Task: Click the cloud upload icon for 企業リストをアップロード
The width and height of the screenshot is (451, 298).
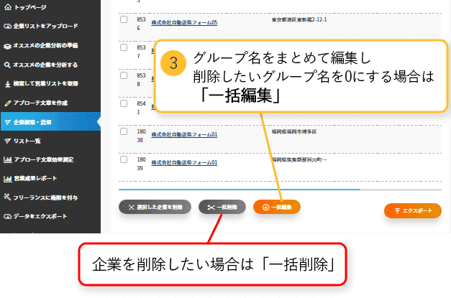Action: (x=7, y=26)
